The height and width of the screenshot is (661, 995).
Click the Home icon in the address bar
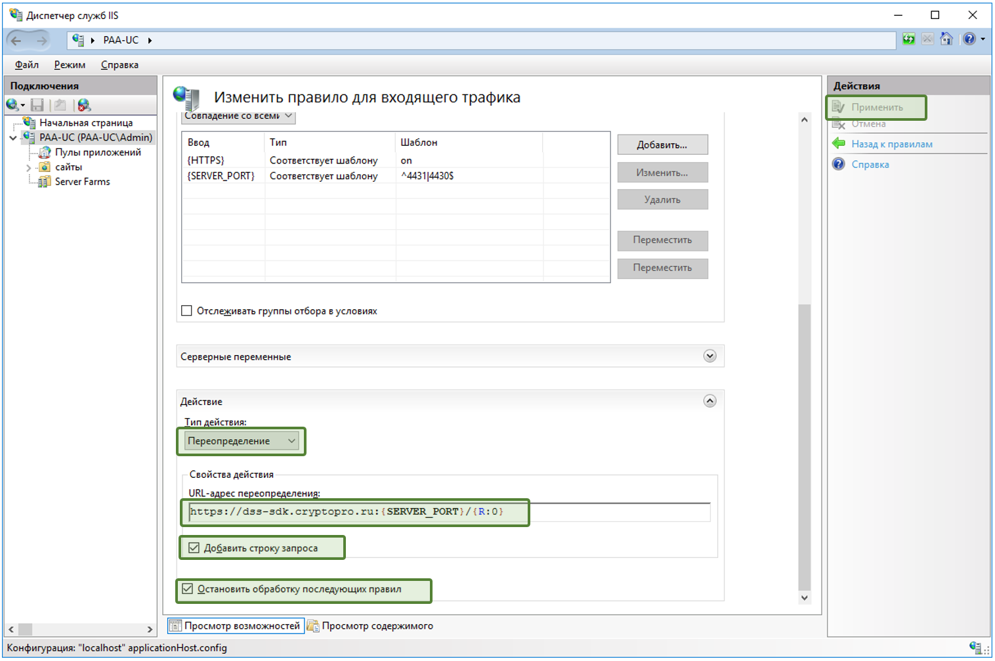point(946,39)
